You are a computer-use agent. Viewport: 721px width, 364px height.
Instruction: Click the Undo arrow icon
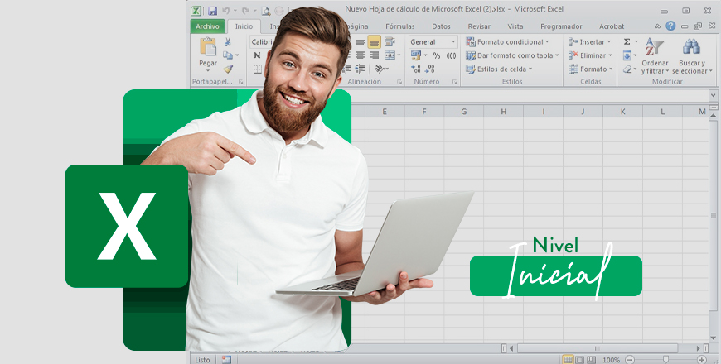point(225,11)
